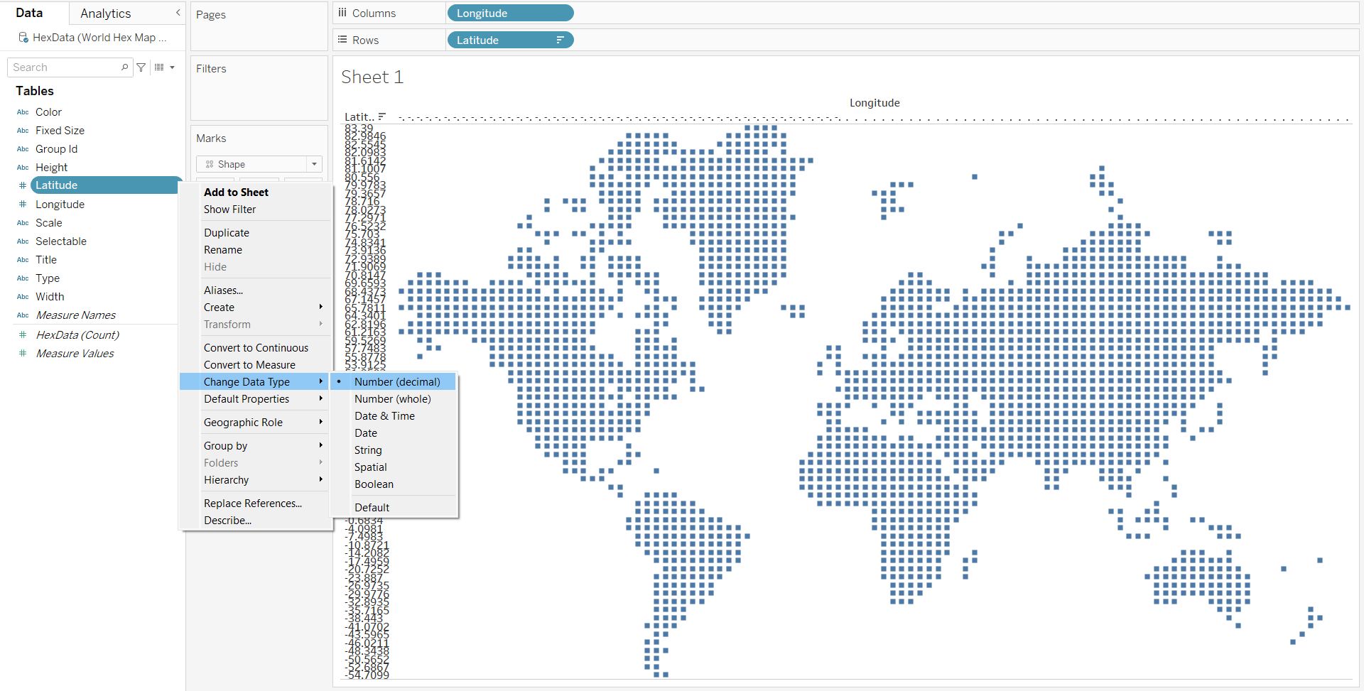Click the Abc type icon beside Group Id
Viewport: 1364px width, 691px height.
23,149
